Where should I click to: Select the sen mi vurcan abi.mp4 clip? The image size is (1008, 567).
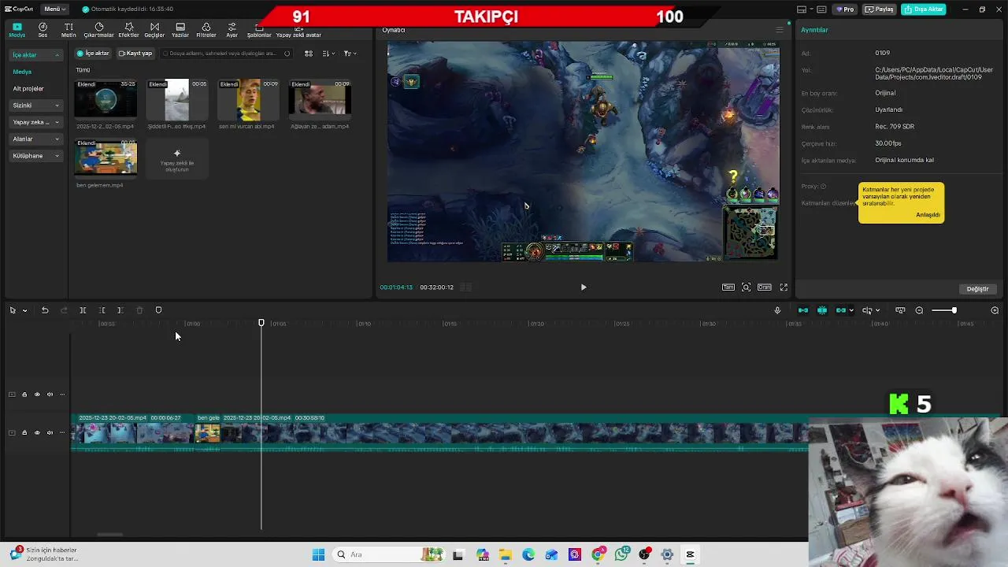(248, 98)
